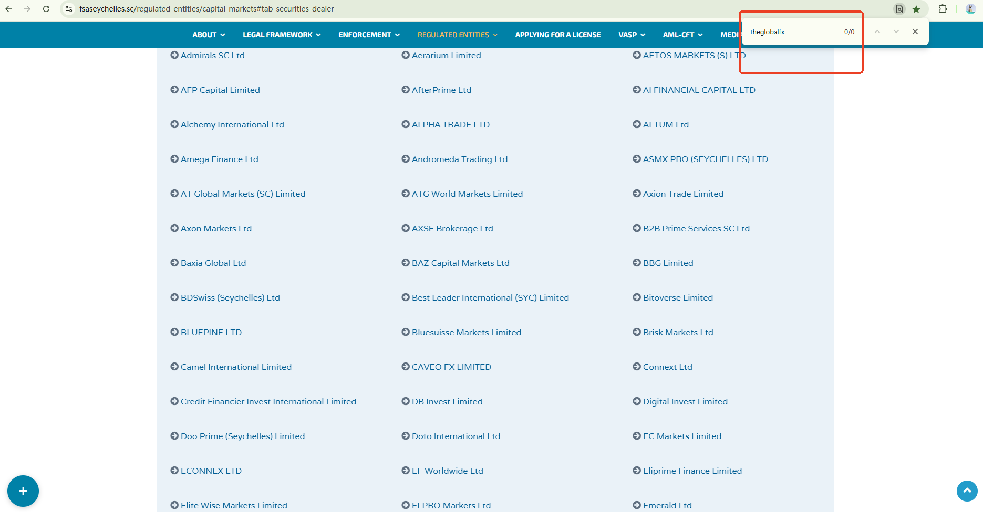Open the EC Markets Limited link
This screenshot has width=983, height=512.
click(682, 436)
